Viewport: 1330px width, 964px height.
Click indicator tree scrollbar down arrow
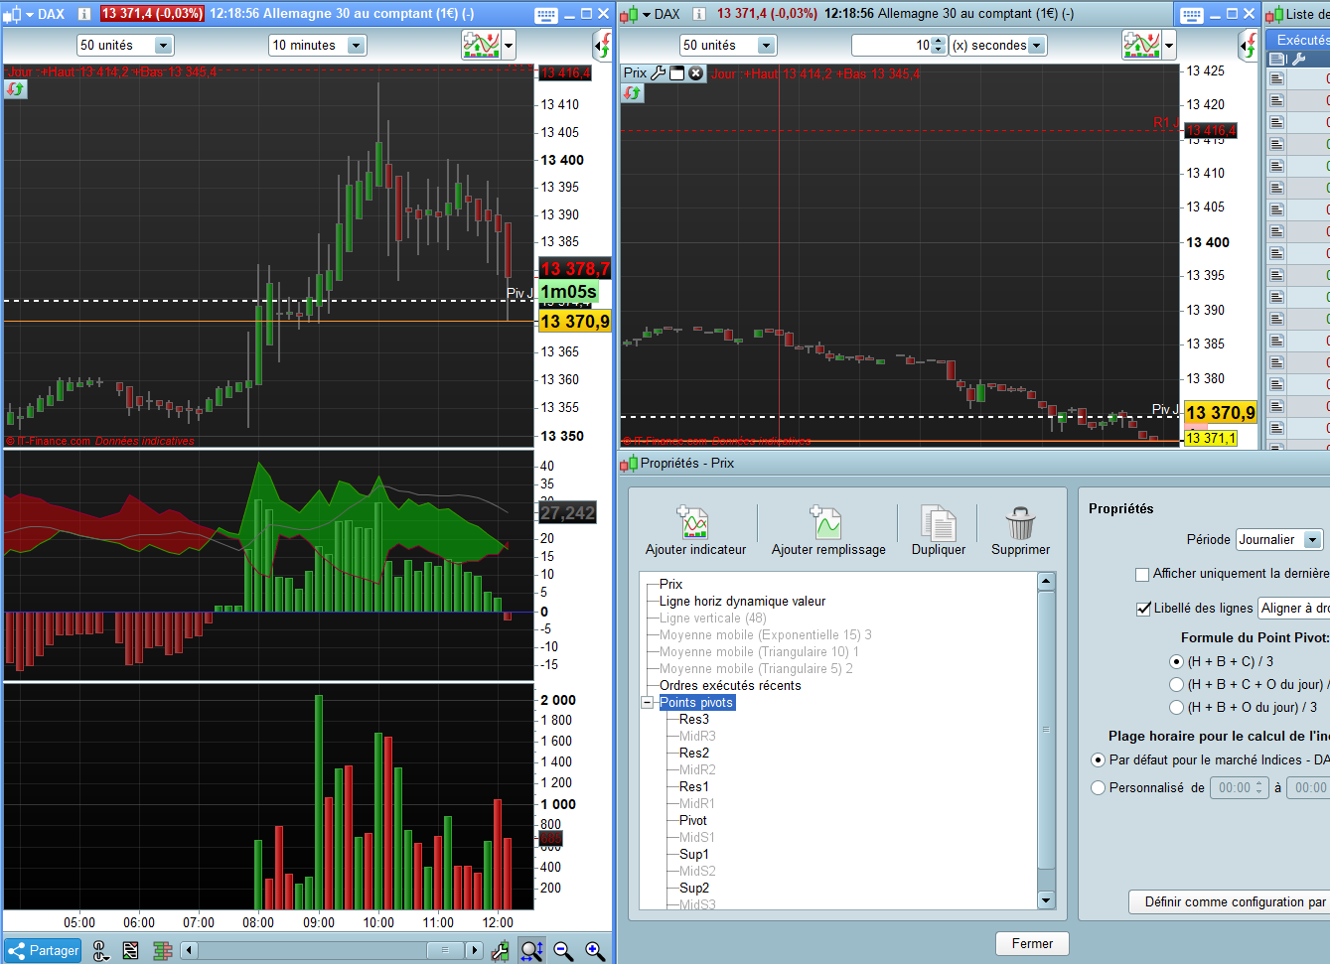tap(1045, 899)
